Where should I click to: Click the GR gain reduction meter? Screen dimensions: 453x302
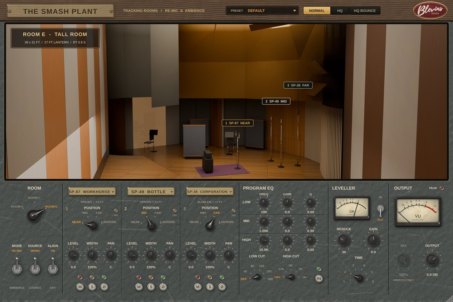(352, 208)
